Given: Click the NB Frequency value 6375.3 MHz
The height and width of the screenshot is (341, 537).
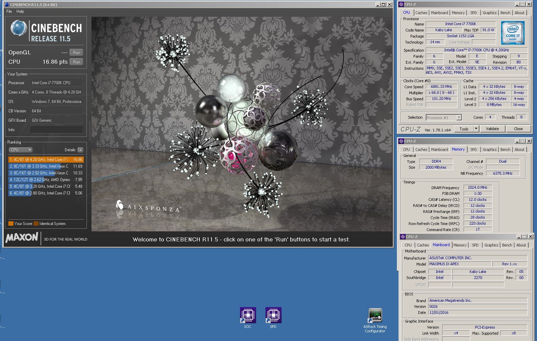Looking at the screenshot, I should point(503,173).
